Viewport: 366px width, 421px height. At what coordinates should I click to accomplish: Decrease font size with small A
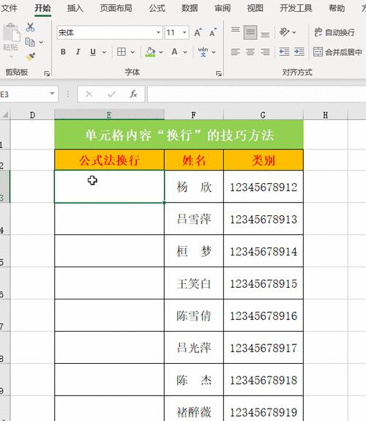(x=213, y=32)
